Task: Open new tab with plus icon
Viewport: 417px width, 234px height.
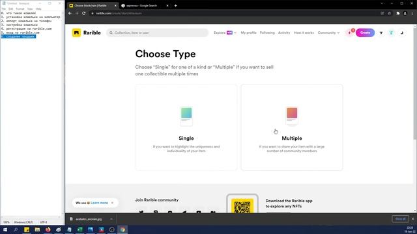Action: [175, 6]
